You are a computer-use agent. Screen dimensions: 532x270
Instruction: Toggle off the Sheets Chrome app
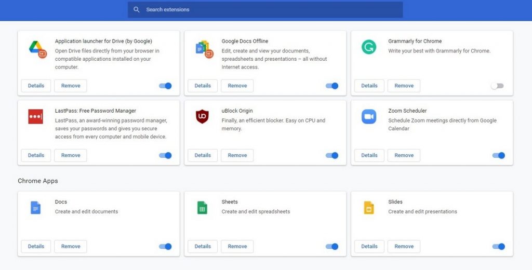point(332,247)
